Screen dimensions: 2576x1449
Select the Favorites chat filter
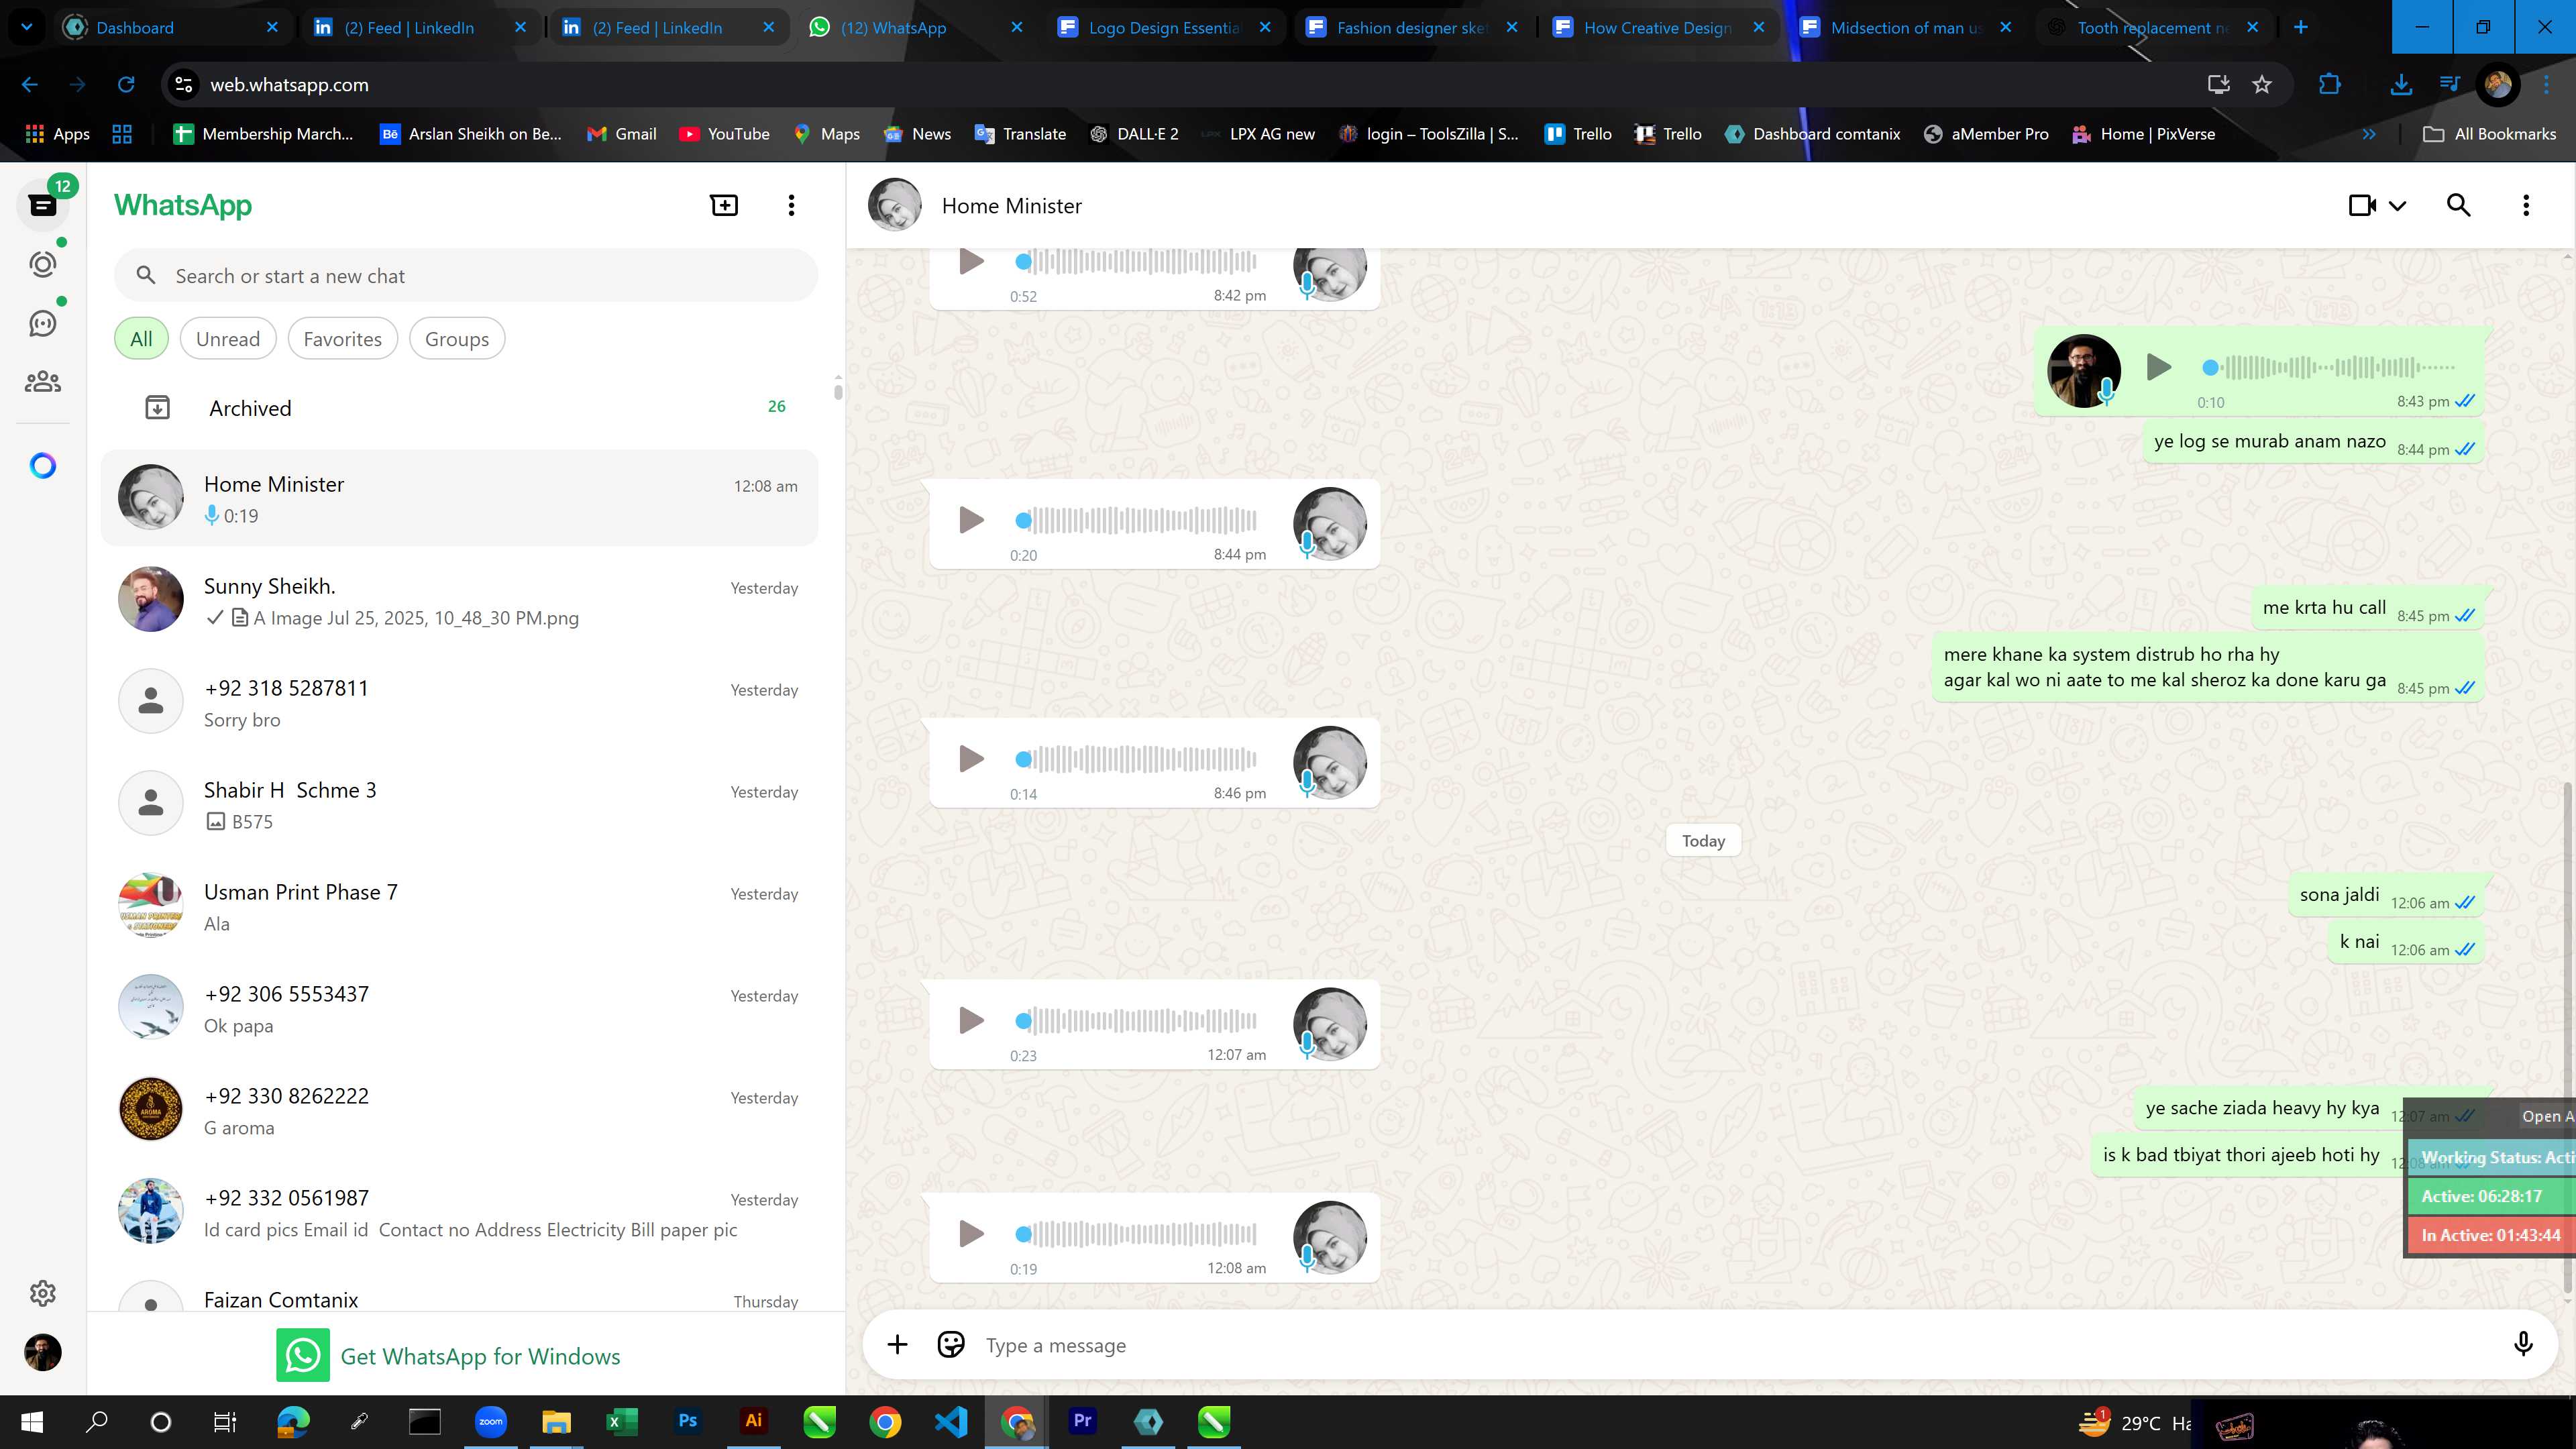(x=342, y=339)
